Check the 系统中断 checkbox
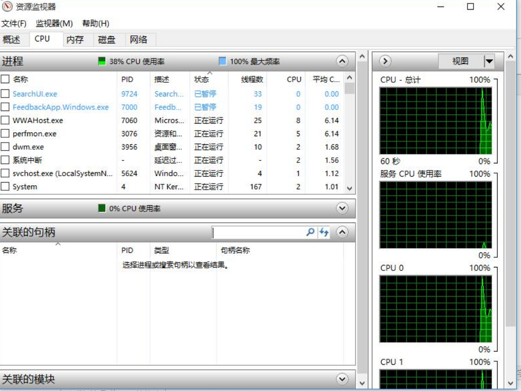Screen dimensions: 521x391 click(x=5, y=160)
